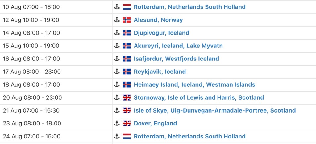This screenshot has width=316, height=144.
Task: Click the anchor icon beside Dover, England
Action: [x=117, y=123]
